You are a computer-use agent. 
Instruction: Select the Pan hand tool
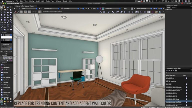[x=5, y=7]
